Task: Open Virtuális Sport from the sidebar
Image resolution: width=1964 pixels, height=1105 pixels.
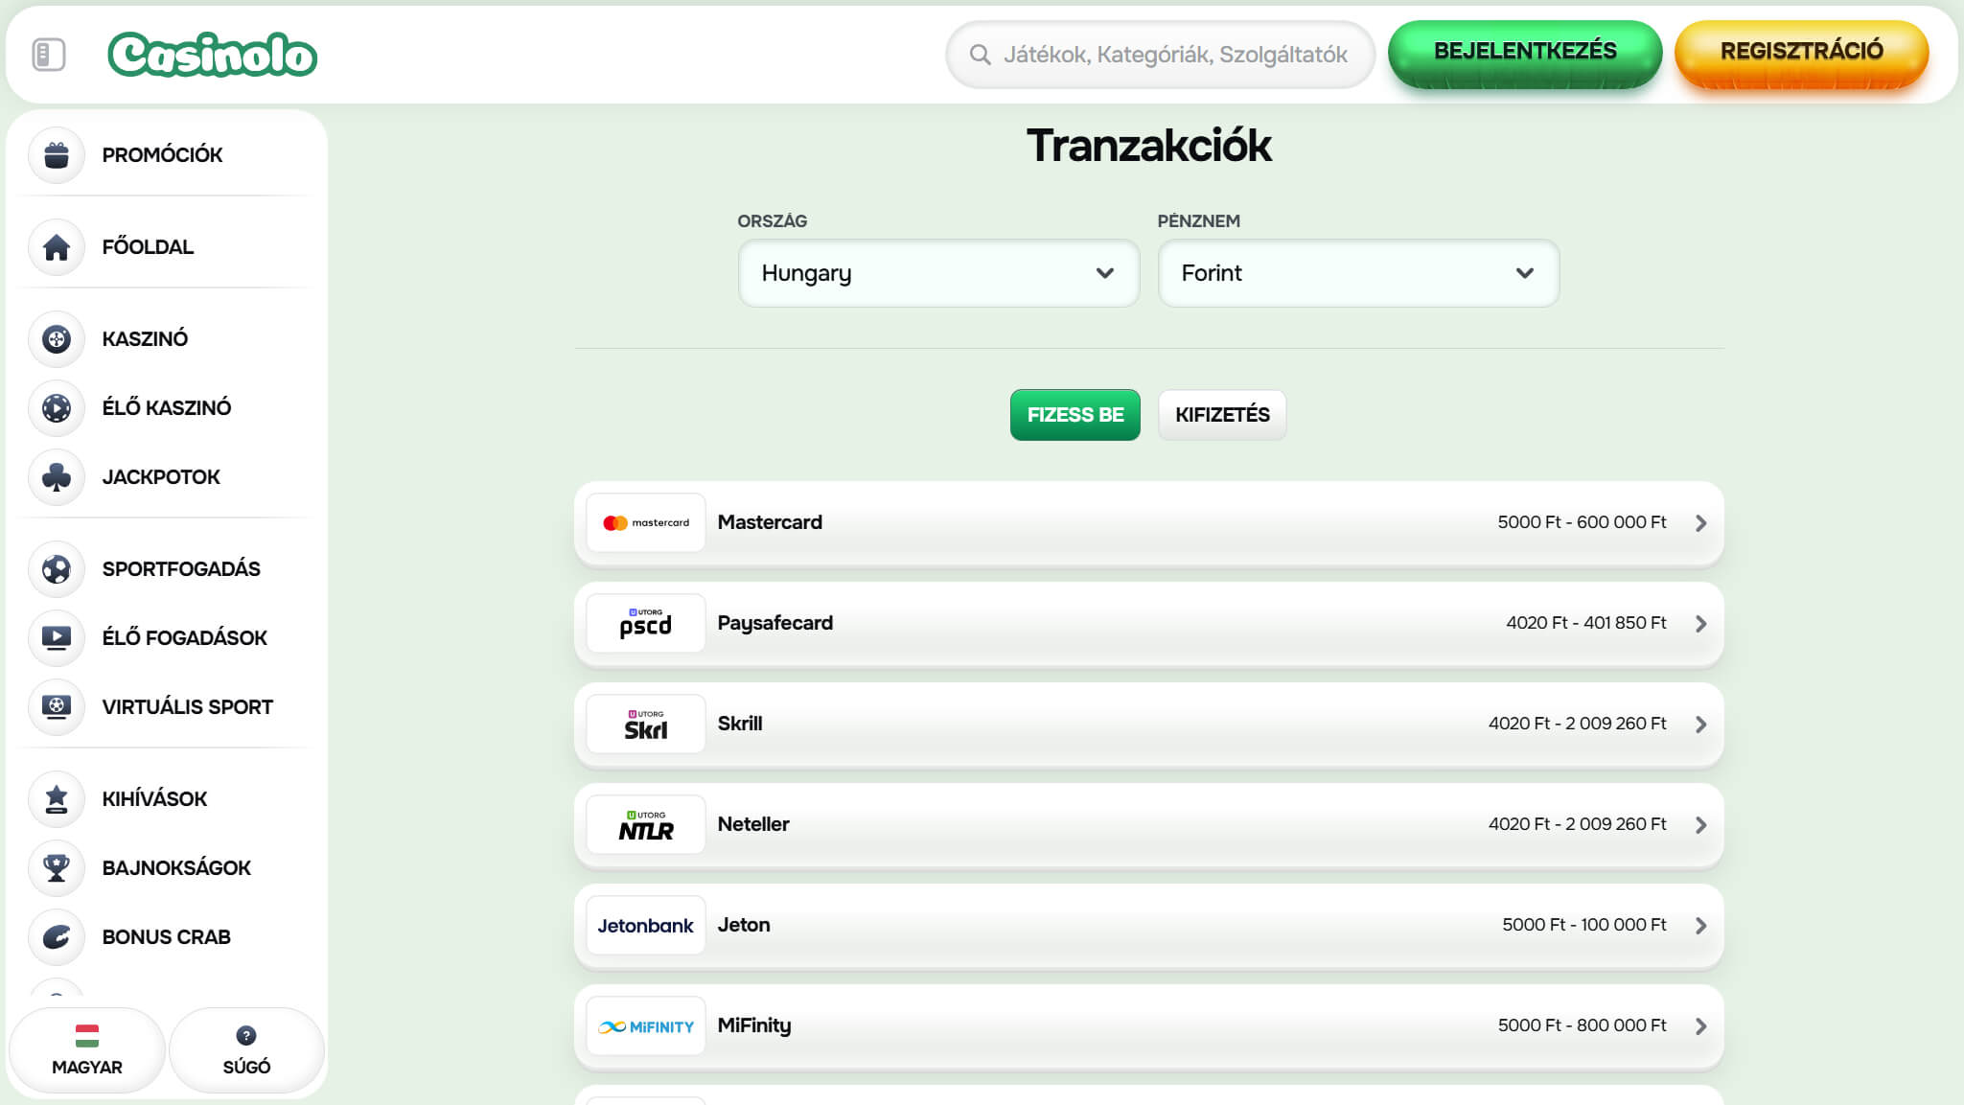Action: (188, 706)
